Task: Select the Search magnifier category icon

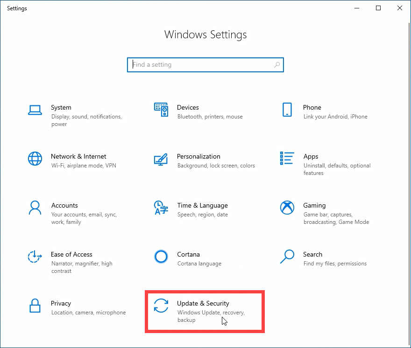Action: pyautogui.click(x=287, y=257)
